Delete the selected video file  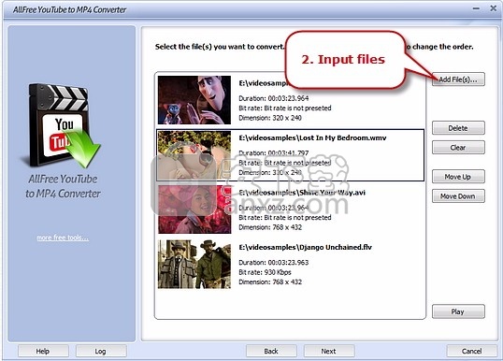(458, 128)
